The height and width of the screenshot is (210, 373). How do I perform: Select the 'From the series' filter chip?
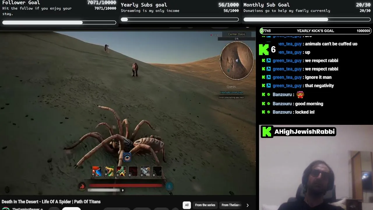point(205,205)
